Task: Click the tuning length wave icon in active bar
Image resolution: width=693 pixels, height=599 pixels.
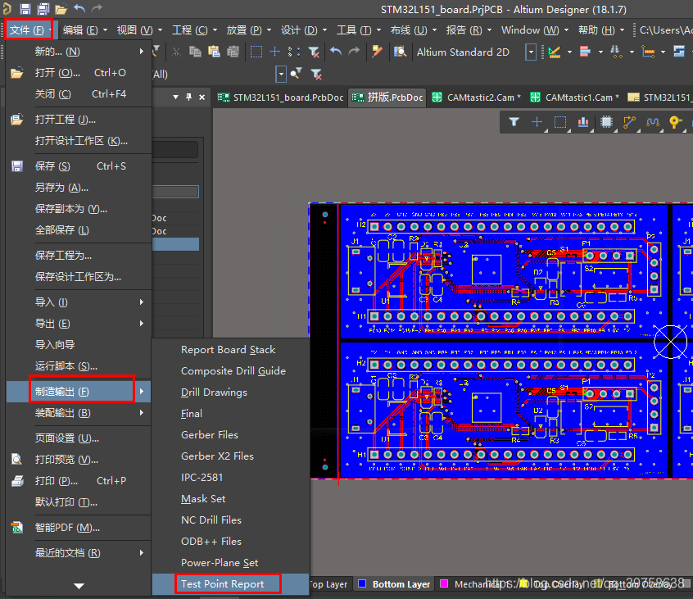Action: point(653,122)
